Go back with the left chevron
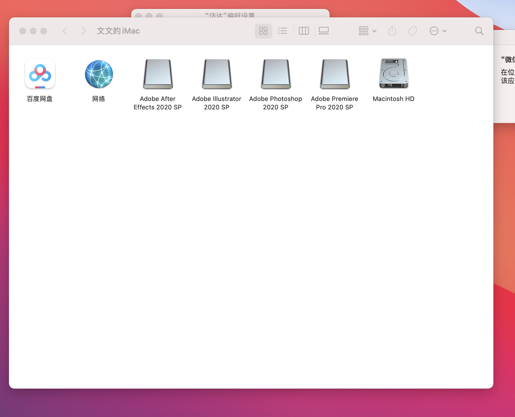Image resolution: width=515 pixels, height=417 pixels. pos(65,31)
